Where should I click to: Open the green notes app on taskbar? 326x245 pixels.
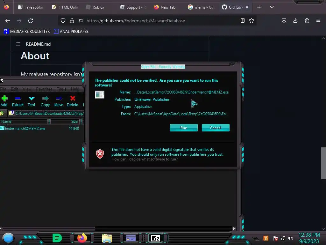click(57, 238)
